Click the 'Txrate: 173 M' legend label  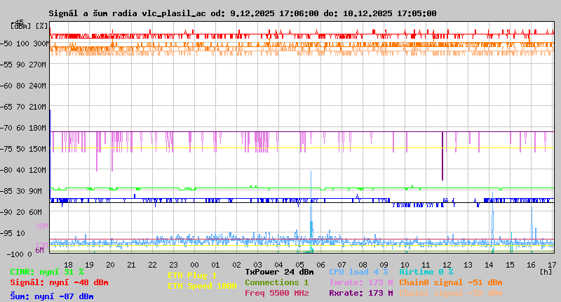pos(361,282)
